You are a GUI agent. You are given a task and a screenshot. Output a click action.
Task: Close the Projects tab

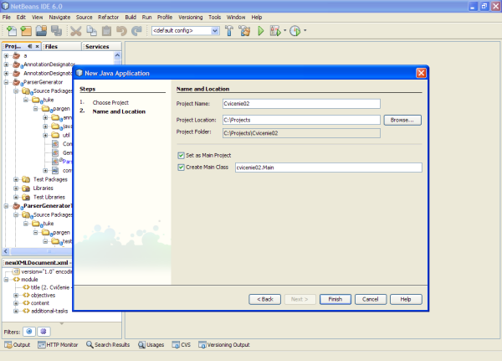(37, 47)
